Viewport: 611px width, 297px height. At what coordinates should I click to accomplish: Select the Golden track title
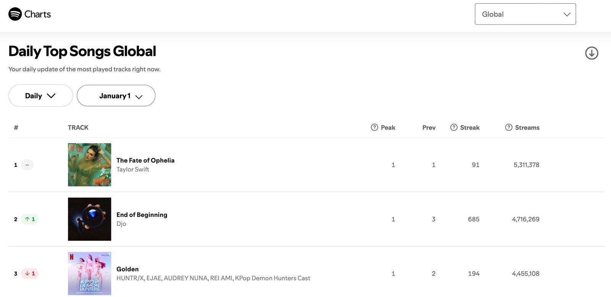(x=128, y=269)
